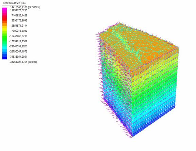Select legend value -17094812,7502

18,41
